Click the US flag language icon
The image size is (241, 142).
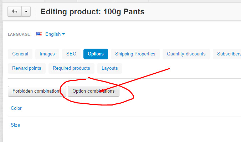(x=39, y=34)
